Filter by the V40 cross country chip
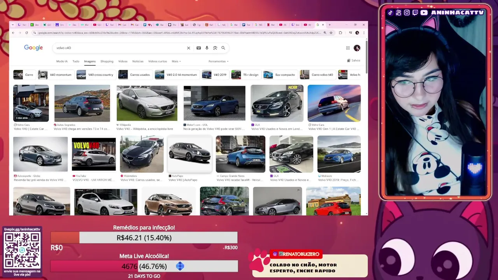The width and height of the screenshot is (498, 280). point(96,75)
